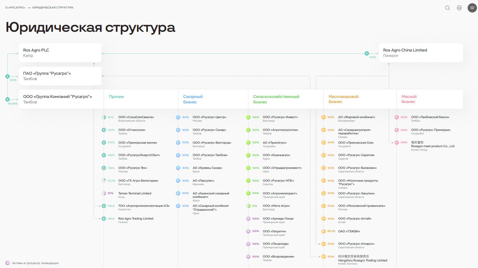Screen dimensions: 478x268
Task: Click the ООО «РусагроЭнергоСбыт» entry
Action: 139,157
